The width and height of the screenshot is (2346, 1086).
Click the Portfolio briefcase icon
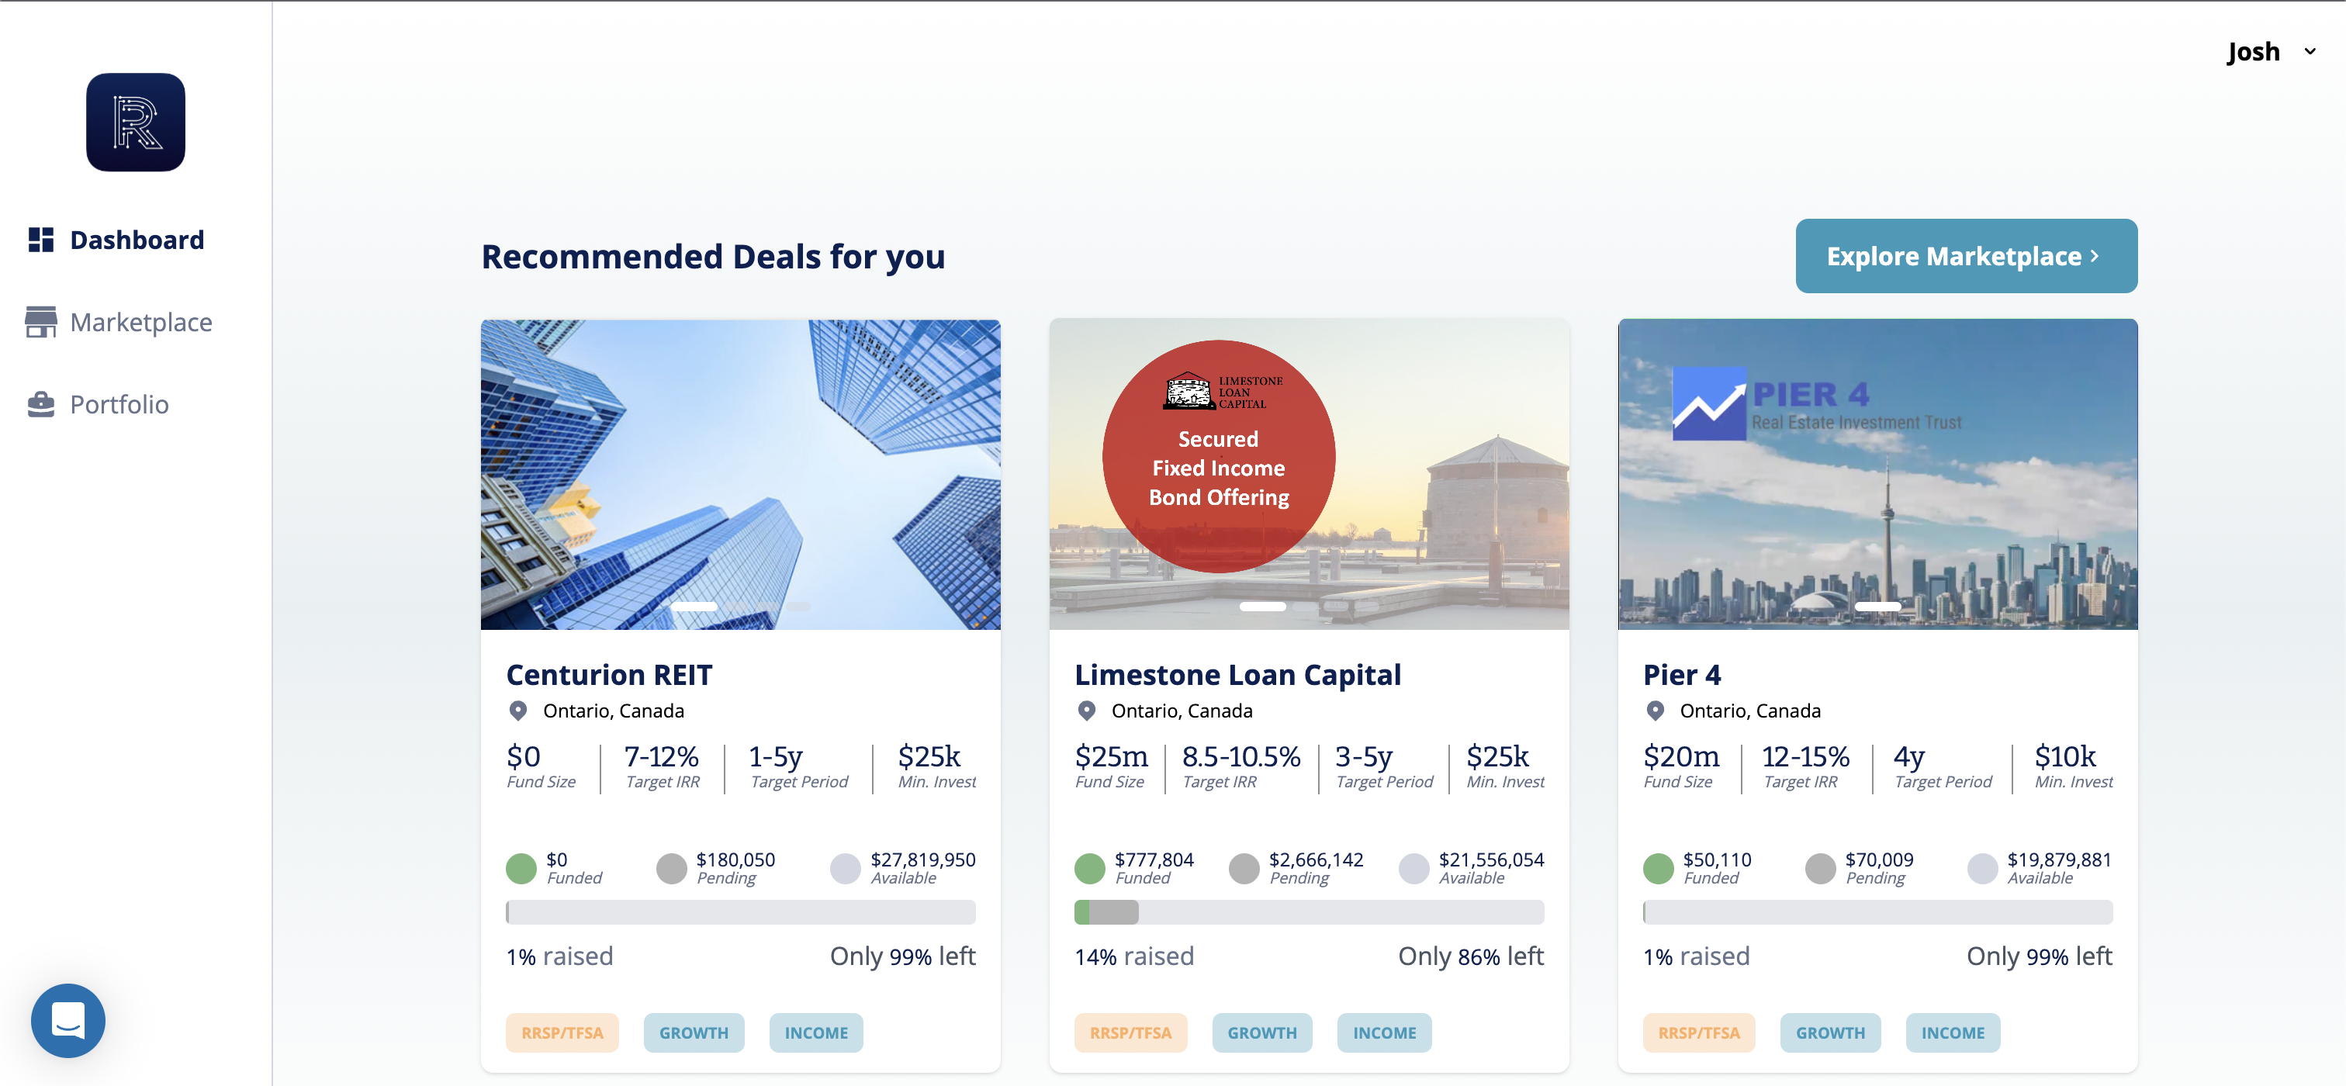(x=41, y=404)
